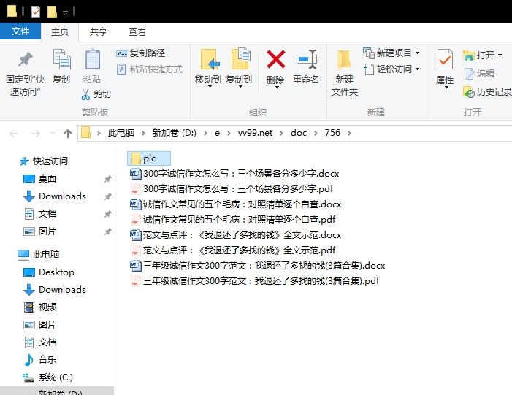The height and width of the screenshot is (395, 512).
Task: Create a New folder (新建文件夹)
Action: 345,72
